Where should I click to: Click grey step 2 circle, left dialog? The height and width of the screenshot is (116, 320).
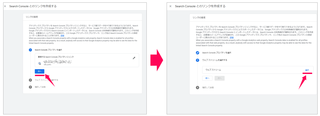pos(30,80)
